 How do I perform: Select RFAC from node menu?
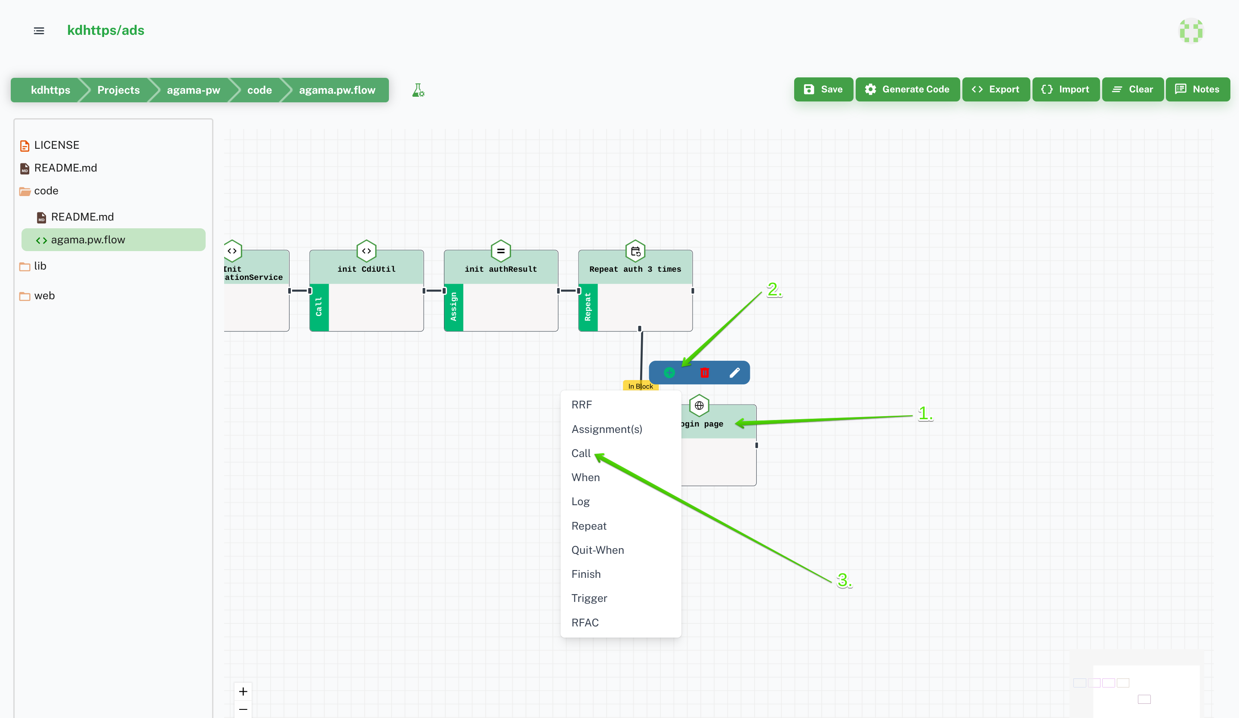(x=620, y=623)
